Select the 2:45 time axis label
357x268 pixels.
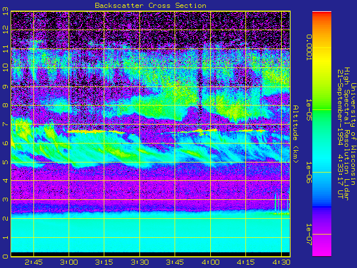[x=33, y=262]
